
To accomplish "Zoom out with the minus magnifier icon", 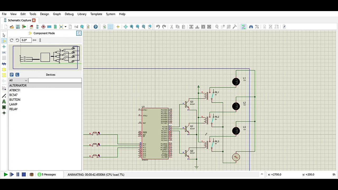I will (x=138, y=27).
